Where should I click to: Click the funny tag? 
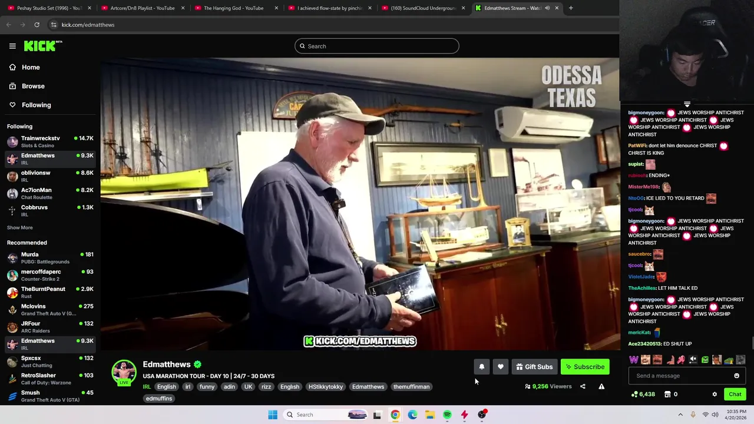pos(207,387)
